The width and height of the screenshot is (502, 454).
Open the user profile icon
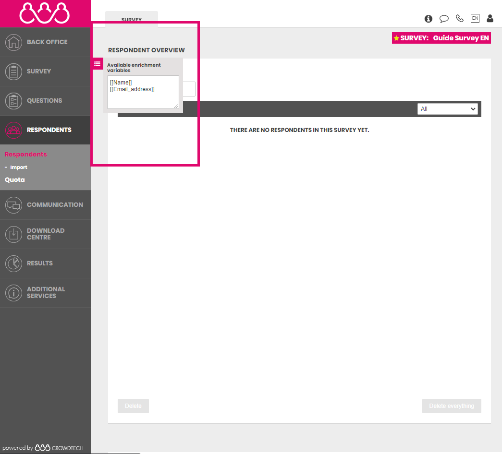[490, 18]
